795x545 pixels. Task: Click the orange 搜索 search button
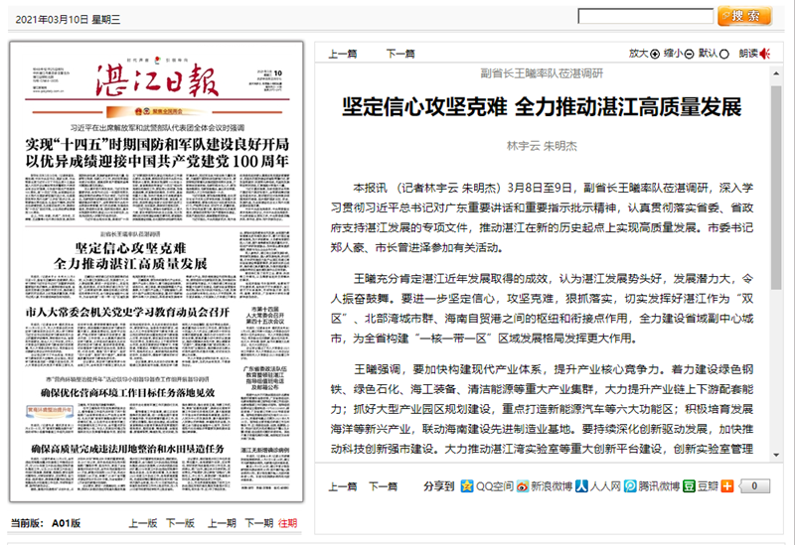(x=744, y=16)
